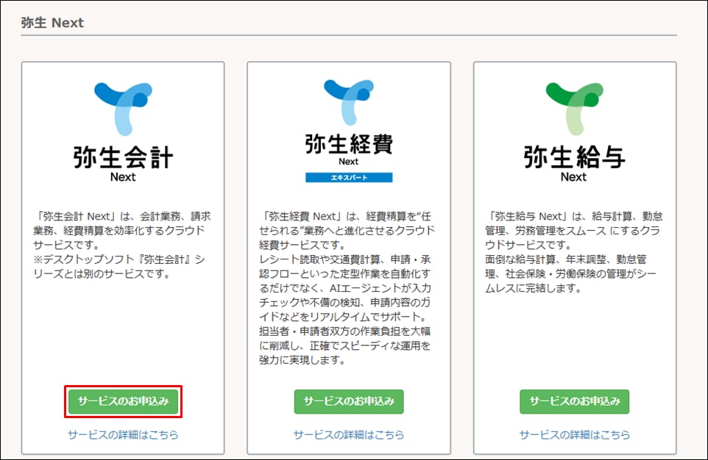The height and width of the screenshot is (460, 708).
Task: Open service details link for 弥生給与 Next
Action: tap(574, 435)
